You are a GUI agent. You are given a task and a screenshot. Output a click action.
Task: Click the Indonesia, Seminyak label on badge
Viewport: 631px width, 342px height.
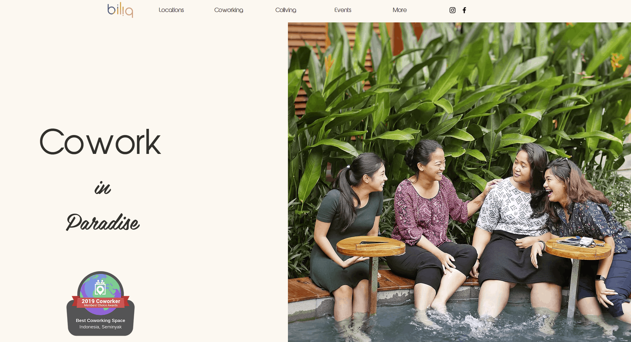(101, 327)
